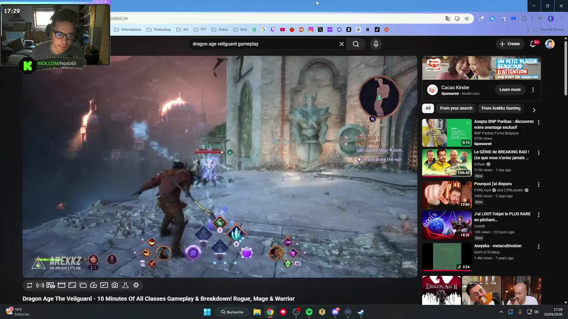Take a screenshot with the camera icon
The width and height of the screenshot is (568, 319).
(x=115, y=285)
